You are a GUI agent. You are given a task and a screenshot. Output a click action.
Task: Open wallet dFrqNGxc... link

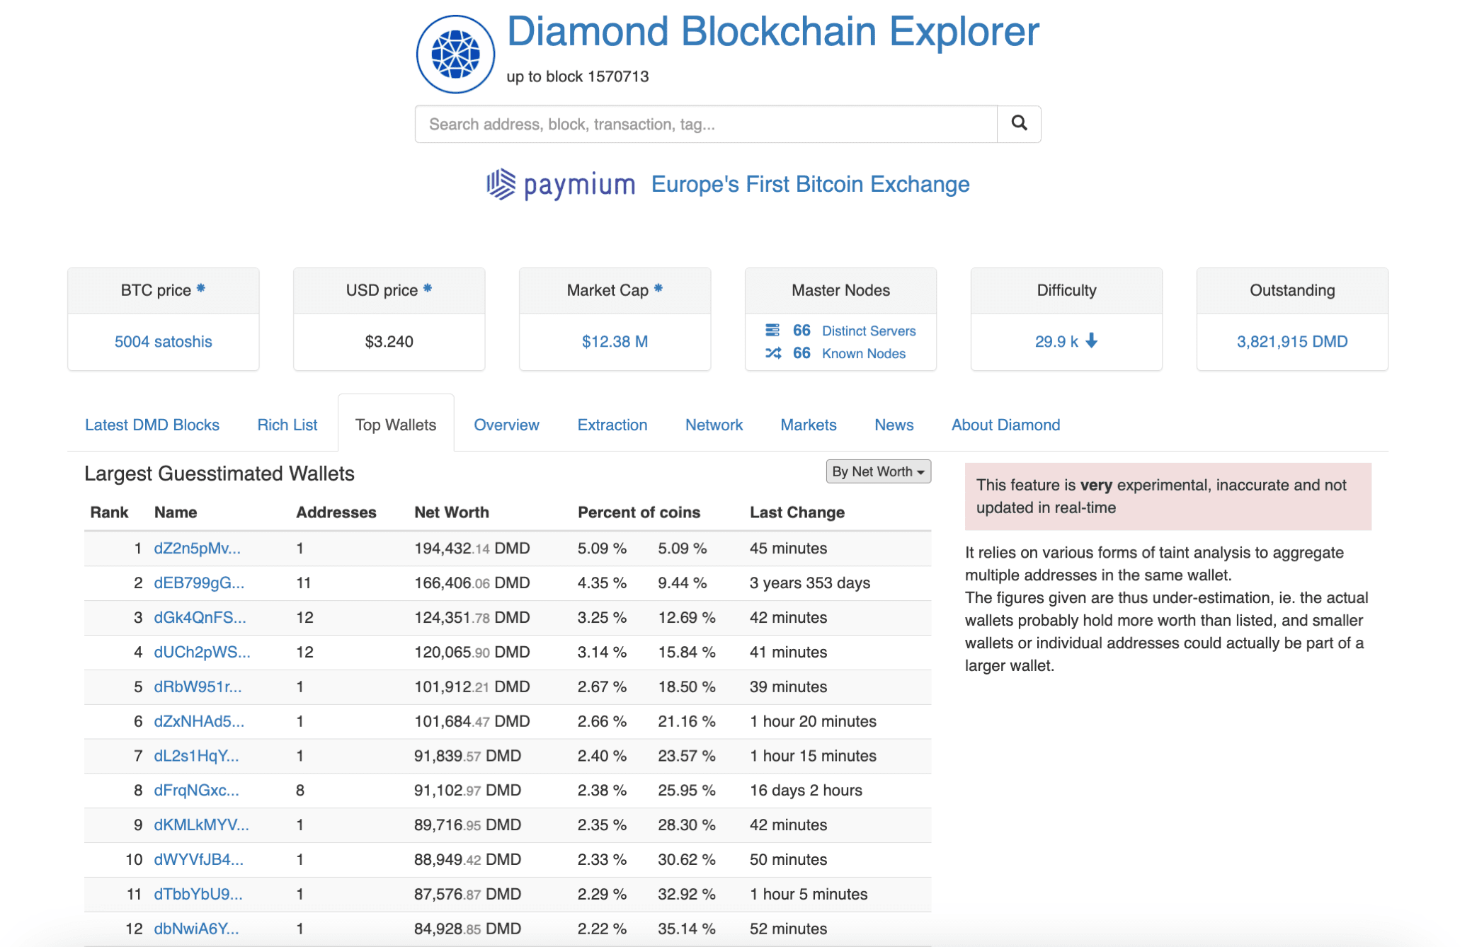click(196, 791)
